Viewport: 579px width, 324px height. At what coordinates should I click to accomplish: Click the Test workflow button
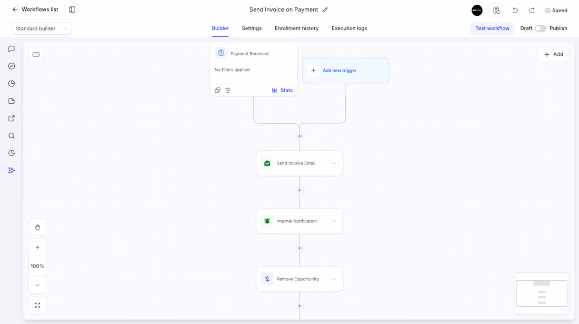coord(492,28)
